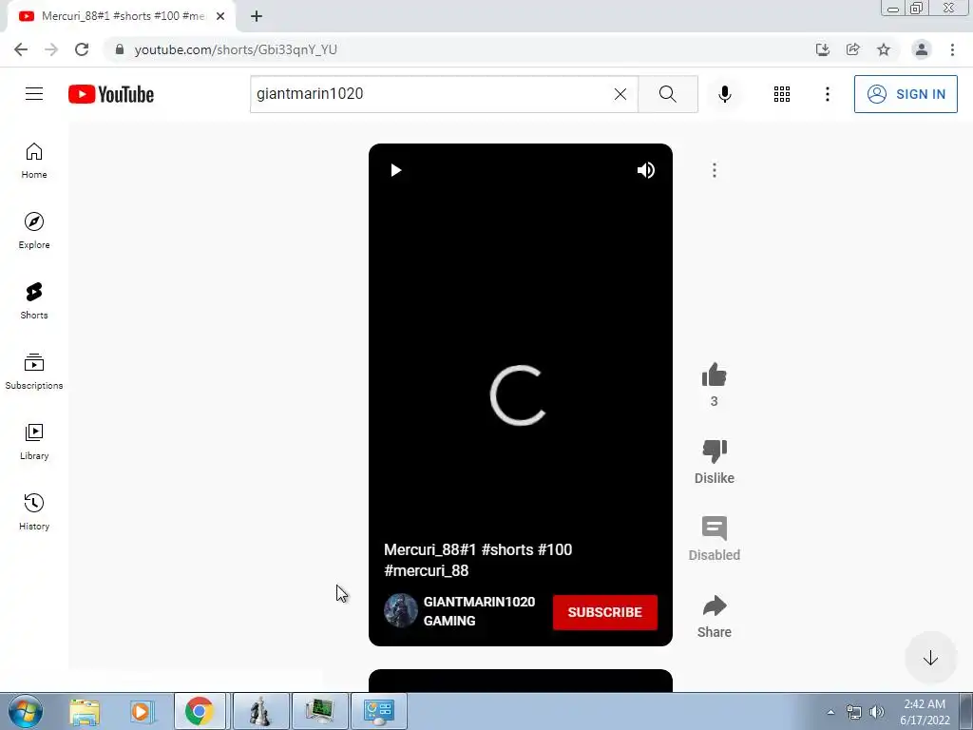Open the system volume tray icon
973x730 pixels.
[877, 712]
